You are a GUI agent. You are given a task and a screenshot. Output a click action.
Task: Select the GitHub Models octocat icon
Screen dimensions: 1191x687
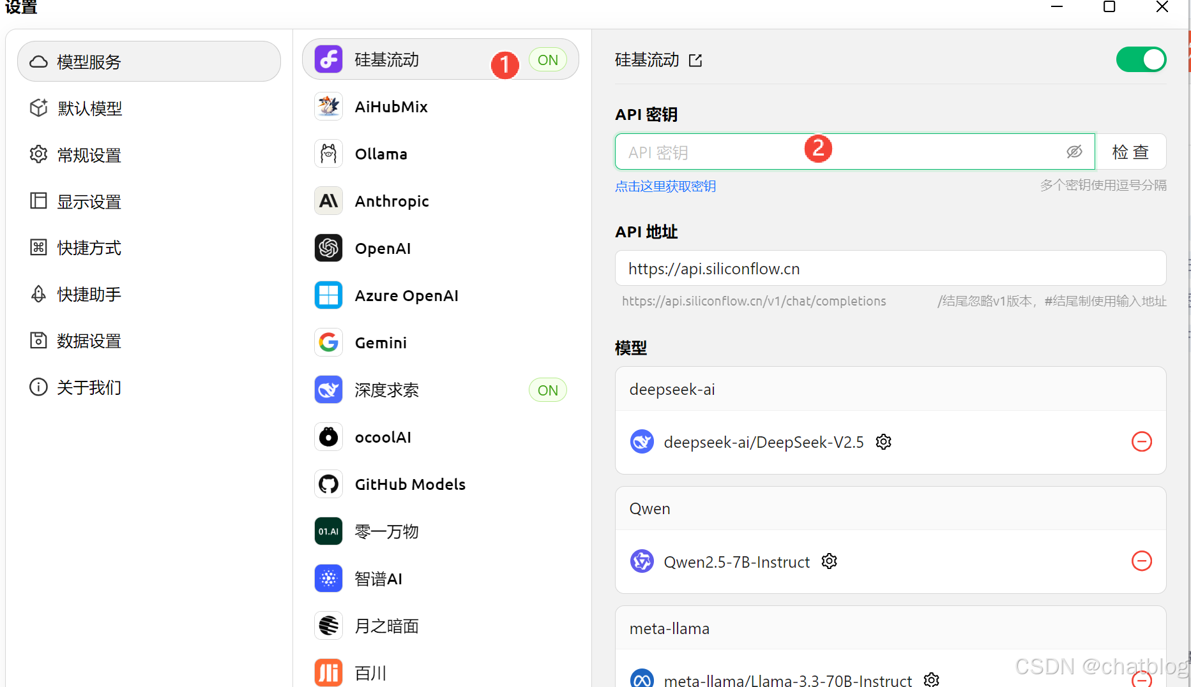pos(328,484)
